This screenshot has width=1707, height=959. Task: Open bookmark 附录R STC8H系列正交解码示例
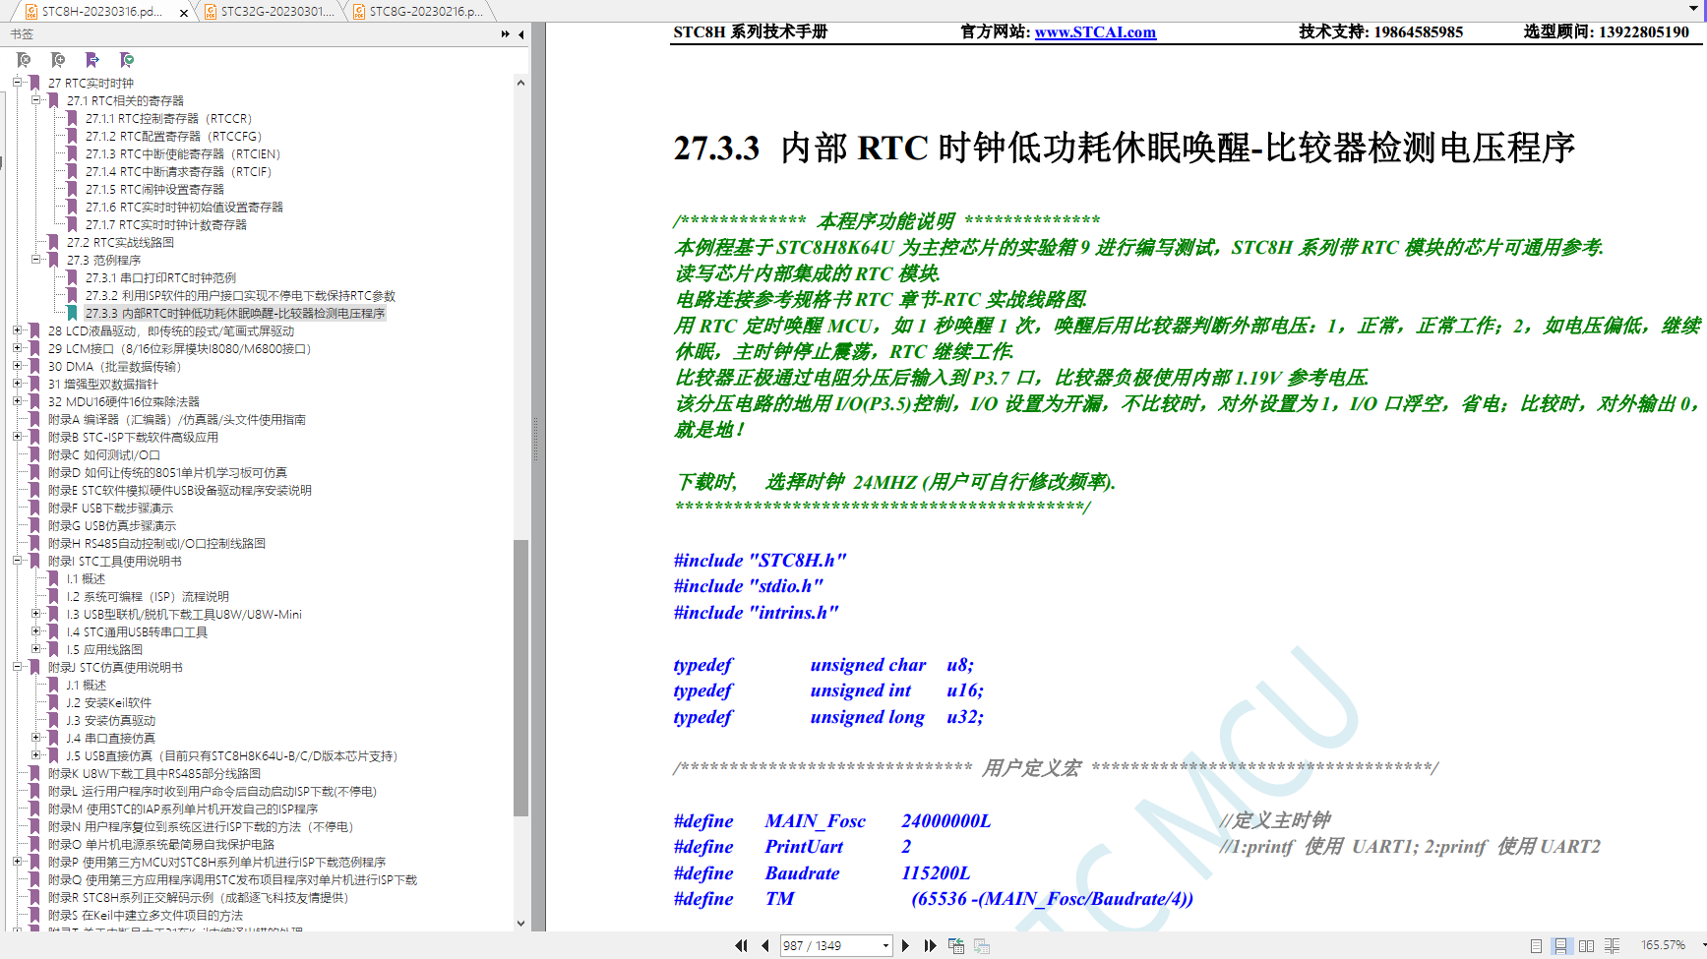click(198, 898)
